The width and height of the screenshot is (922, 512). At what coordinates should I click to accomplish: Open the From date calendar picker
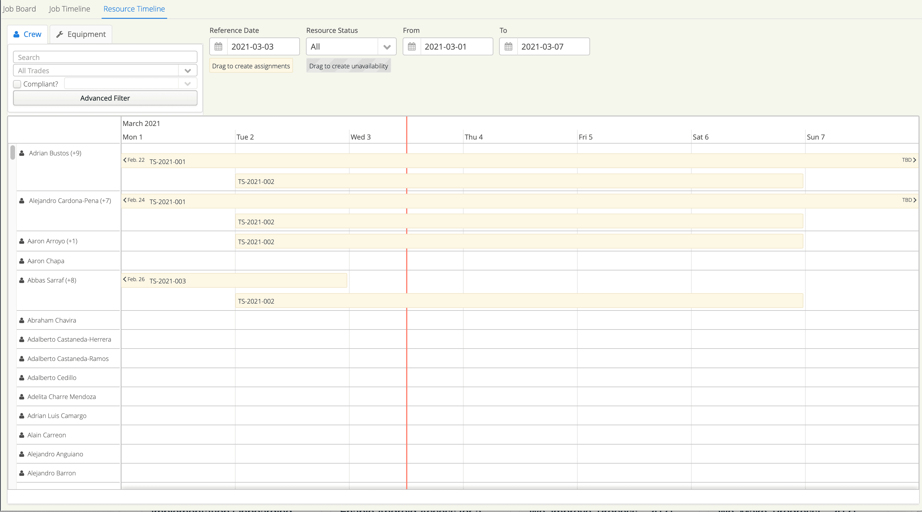click(412, 46)
